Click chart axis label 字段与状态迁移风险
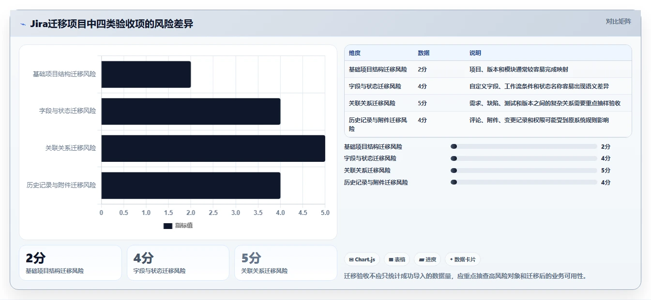Viewport: 651px width, 300px height. tap(67, 111)
